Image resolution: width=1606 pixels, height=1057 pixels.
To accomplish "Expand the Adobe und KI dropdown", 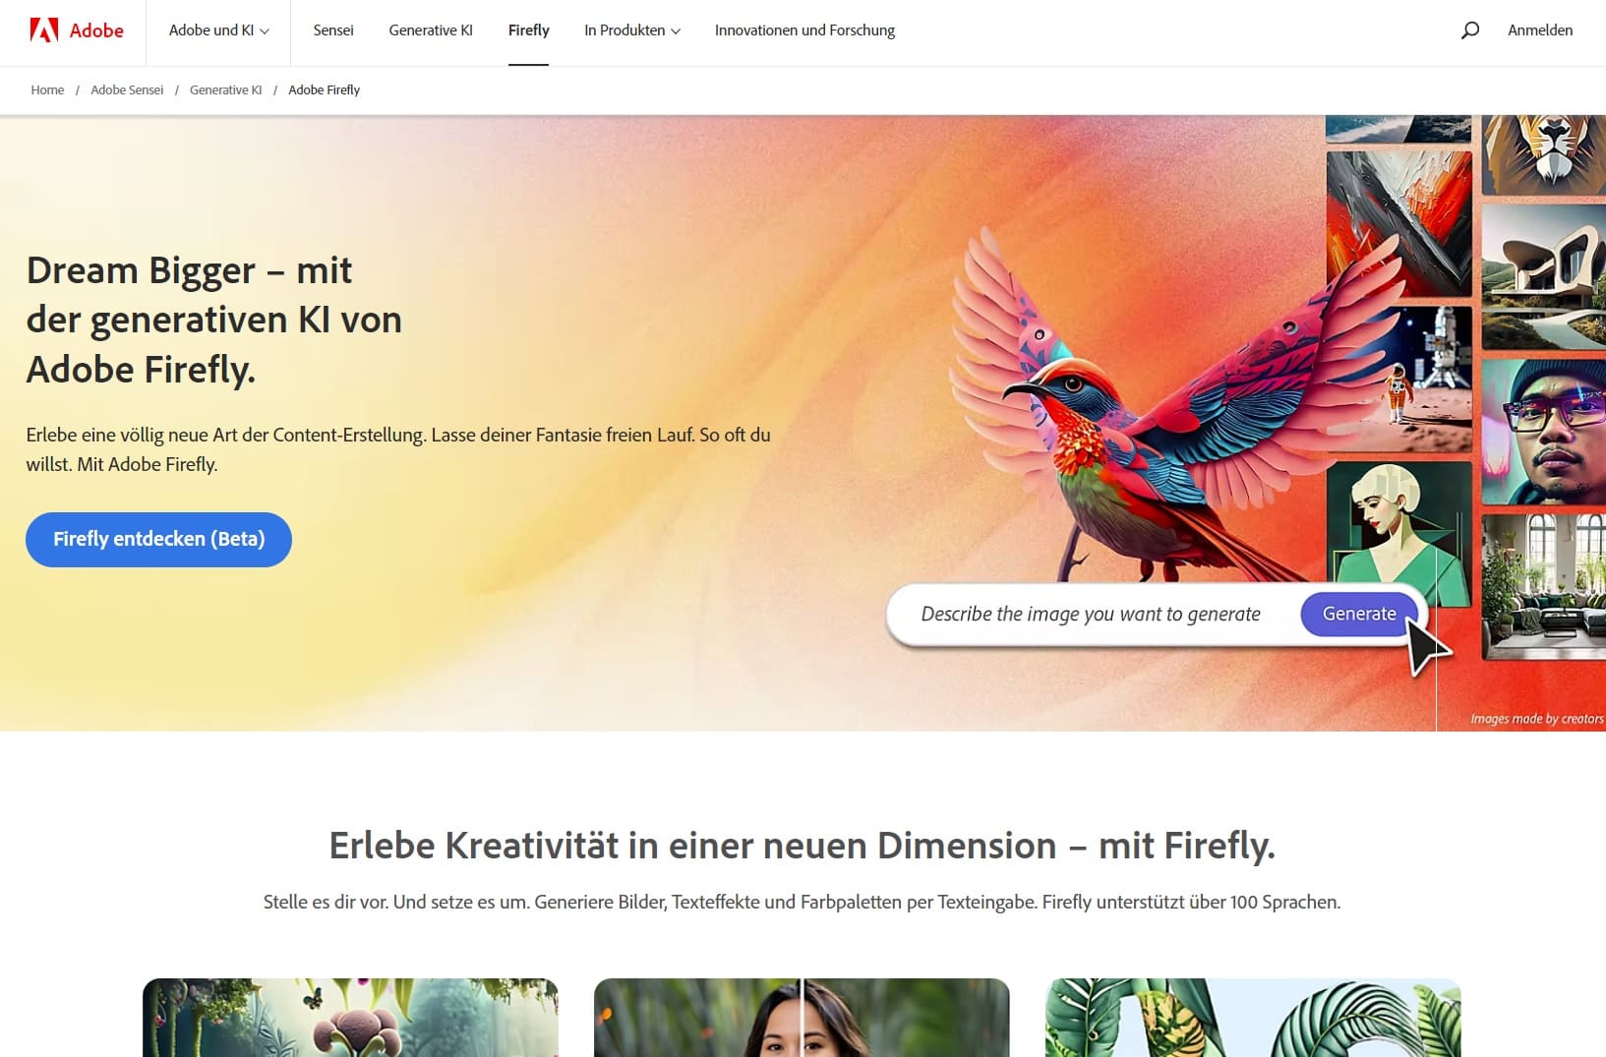I will click(x=218, y=30).
